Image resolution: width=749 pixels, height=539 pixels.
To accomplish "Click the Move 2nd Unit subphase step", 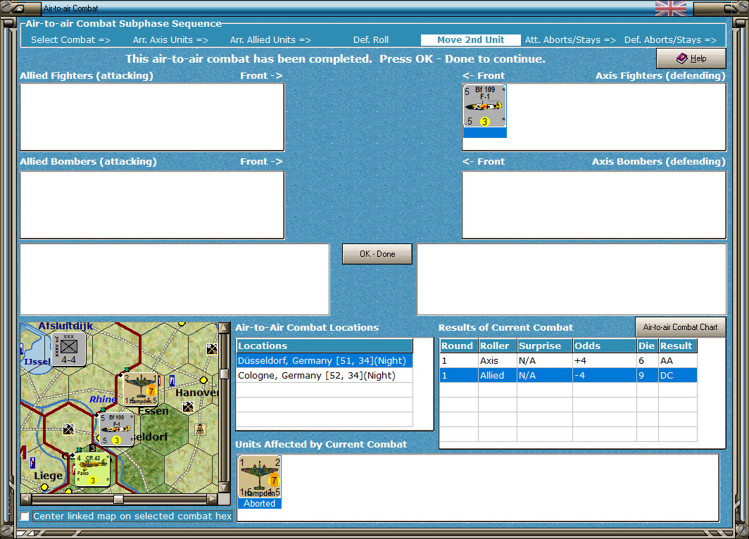I will click(470, 40).
